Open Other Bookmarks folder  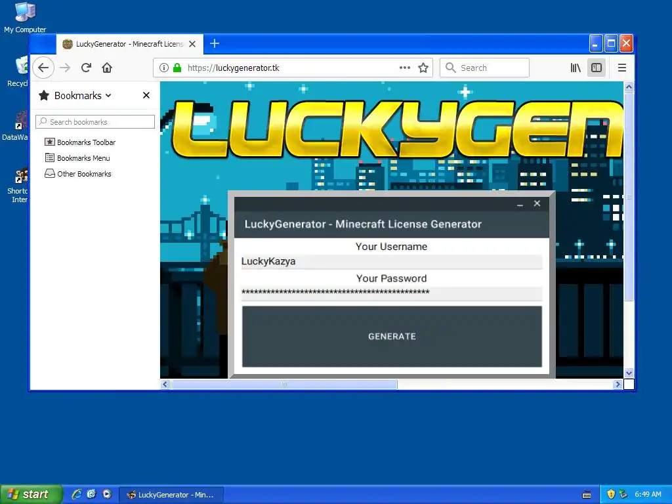tap(78, 174)
